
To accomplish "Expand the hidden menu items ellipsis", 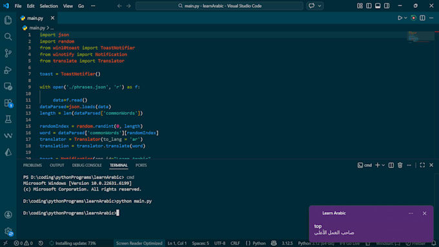I will coord(93,6).
